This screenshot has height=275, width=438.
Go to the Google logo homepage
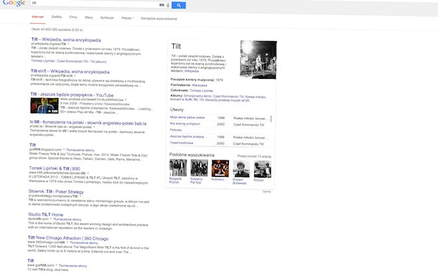14,3
